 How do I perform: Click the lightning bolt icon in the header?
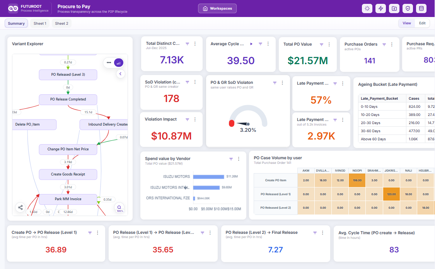(x=380, y=9)
